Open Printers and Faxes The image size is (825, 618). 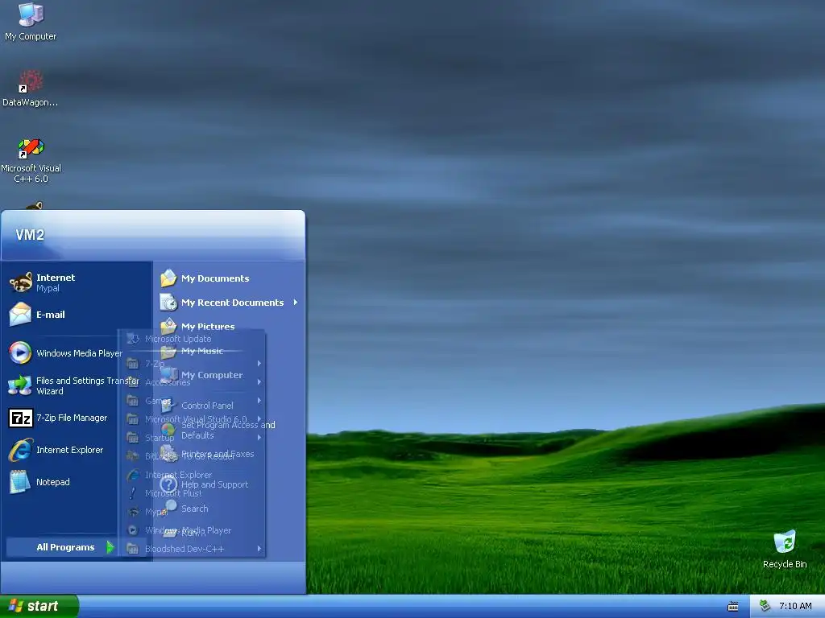coord(230,454)
